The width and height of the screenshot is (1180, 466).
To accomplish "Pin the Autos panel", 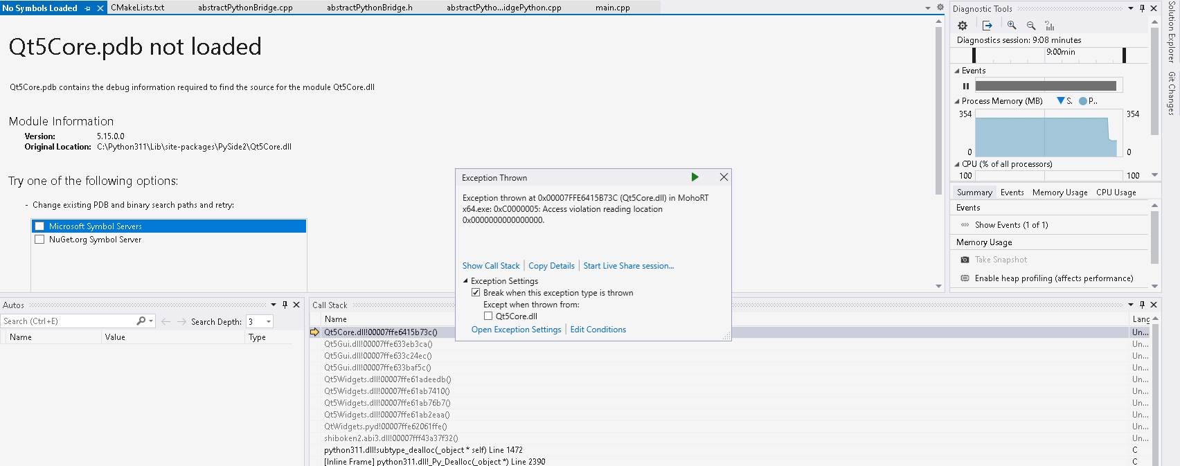I will pyautogui.click(x=285, y=305).
